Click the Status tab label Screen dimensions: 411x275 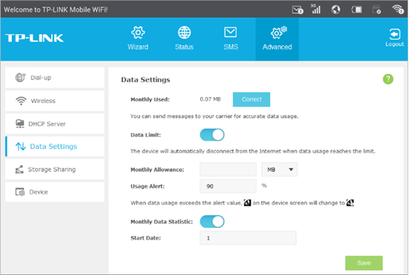pyautogui.click(x=184, y=47)
